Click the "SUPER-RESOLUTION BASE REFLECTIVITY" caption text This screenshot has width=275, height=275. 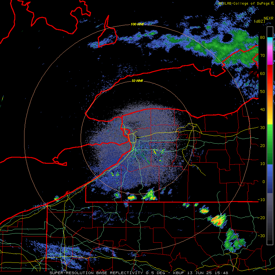pos(96,273)
